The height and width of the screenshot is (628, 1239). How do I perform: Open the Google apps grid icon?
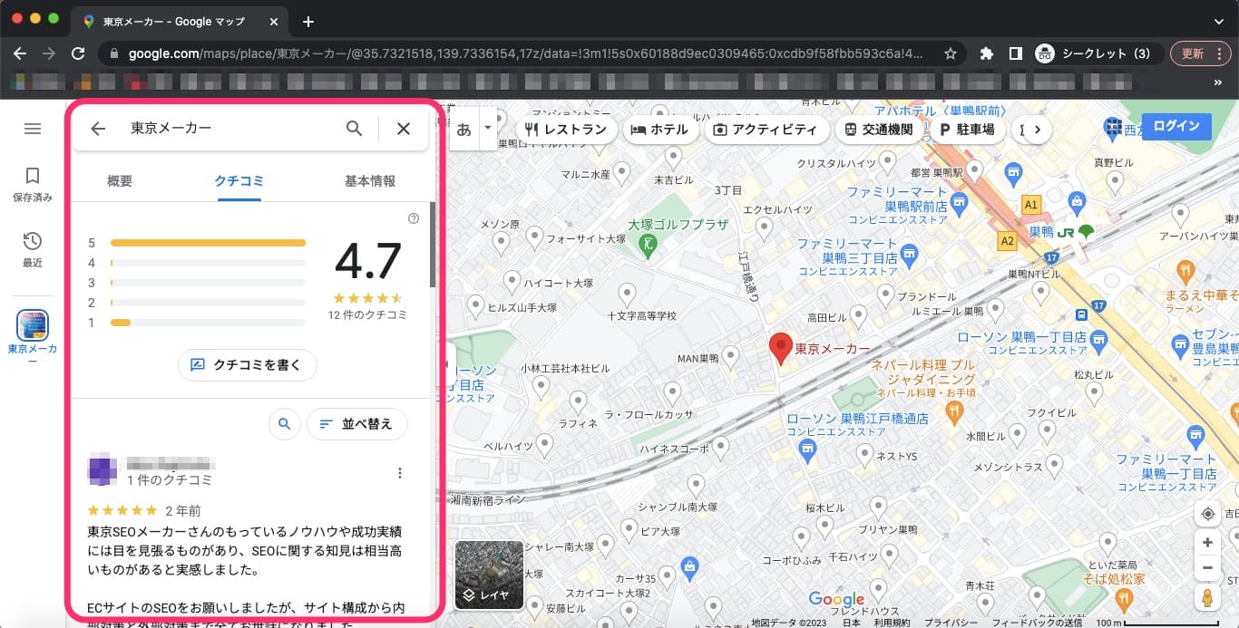[1114, 125]
